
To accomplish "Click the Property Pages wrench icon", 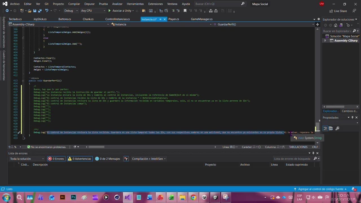I will 337,128.
